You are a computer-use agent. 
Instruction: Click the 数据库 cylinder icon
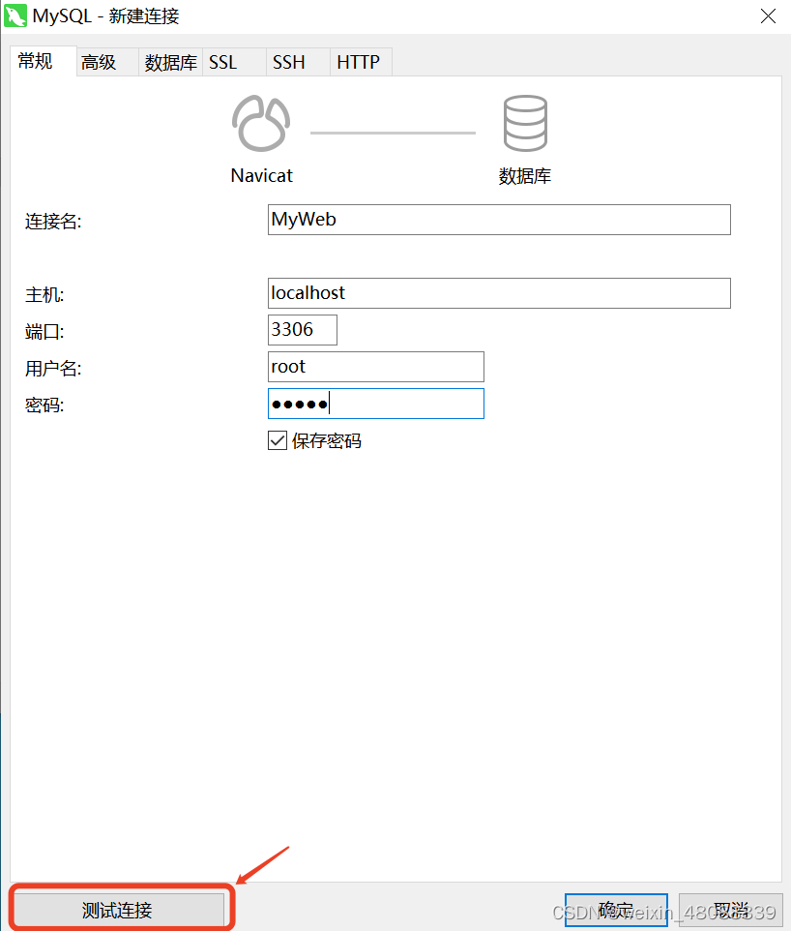point(525,124)
